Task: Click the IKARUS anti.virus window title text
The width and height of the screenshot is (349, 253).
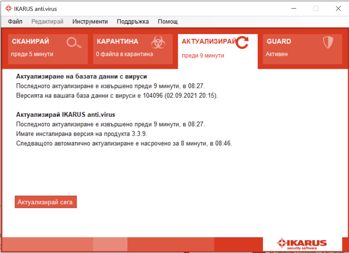Action: pos(35,9)
